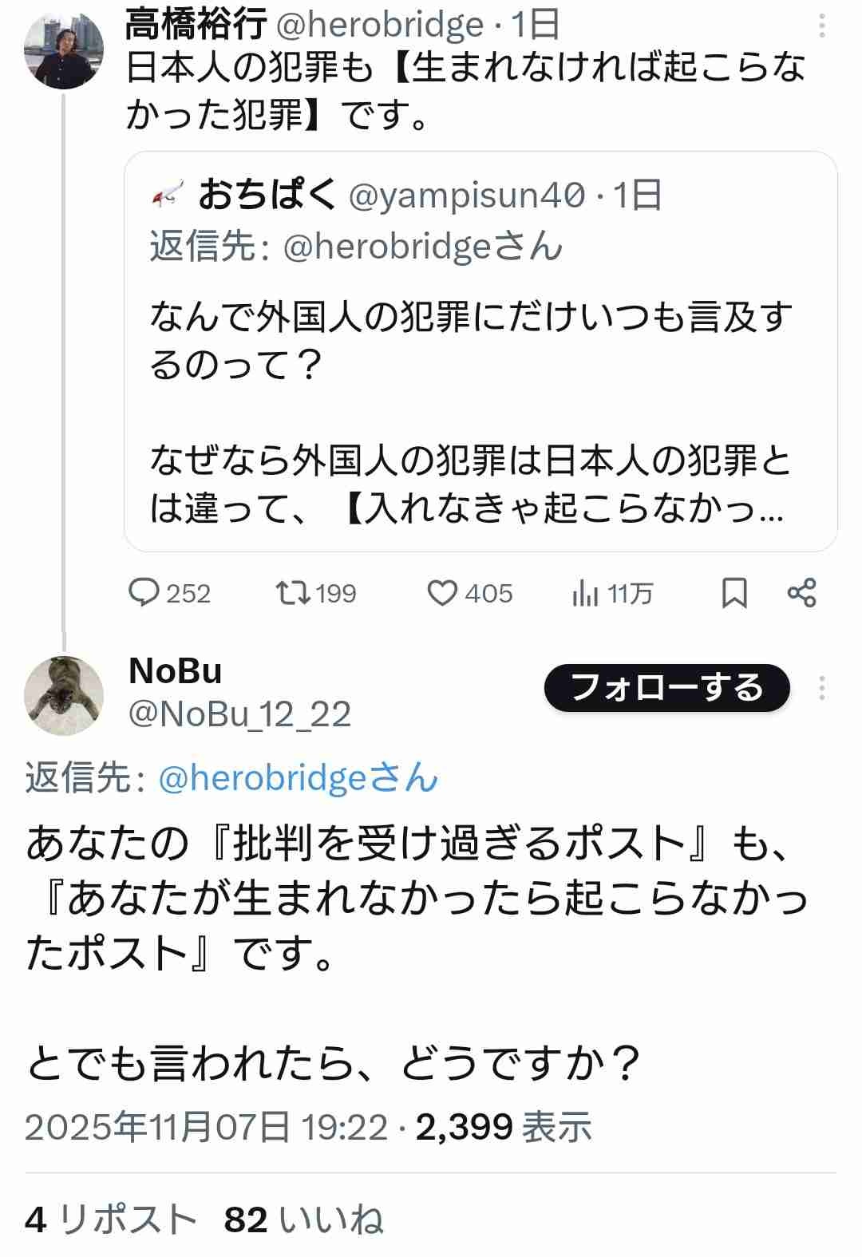
Task: View the 82 いいね list
Action: pyautogui.click(x=303, y=1219)
